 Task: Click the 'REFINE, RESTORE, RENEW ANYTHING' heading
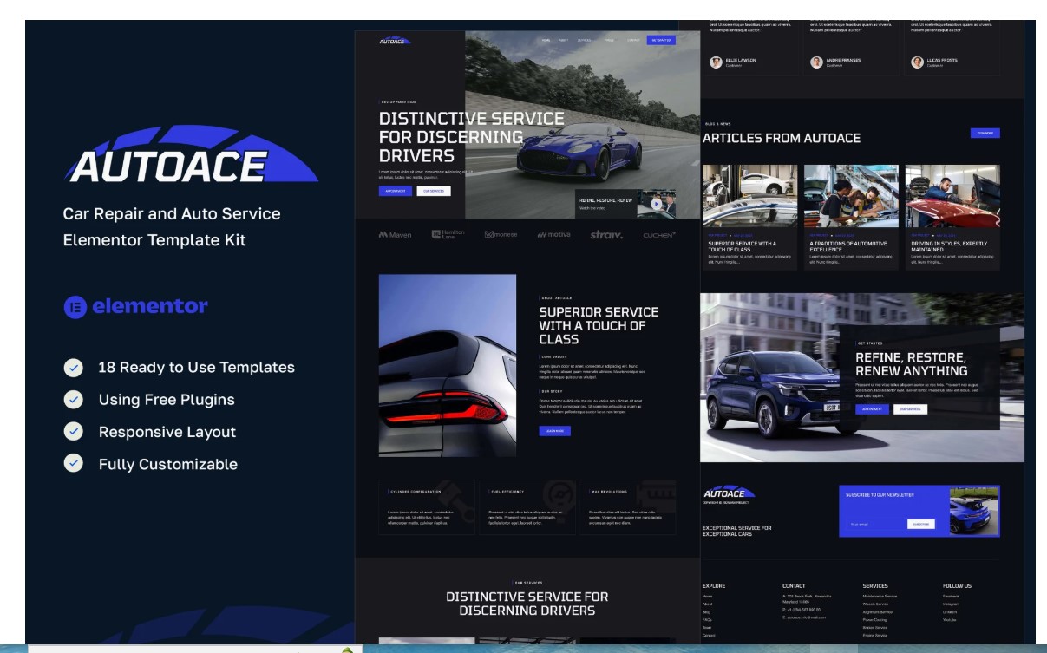(911, 364)
